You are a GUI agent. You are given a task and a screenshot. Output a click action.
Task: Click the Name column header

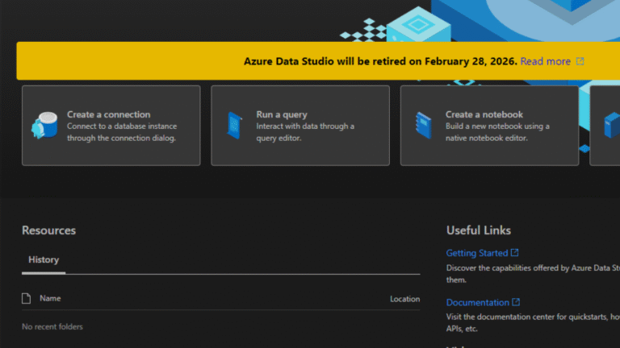(50, 298)
